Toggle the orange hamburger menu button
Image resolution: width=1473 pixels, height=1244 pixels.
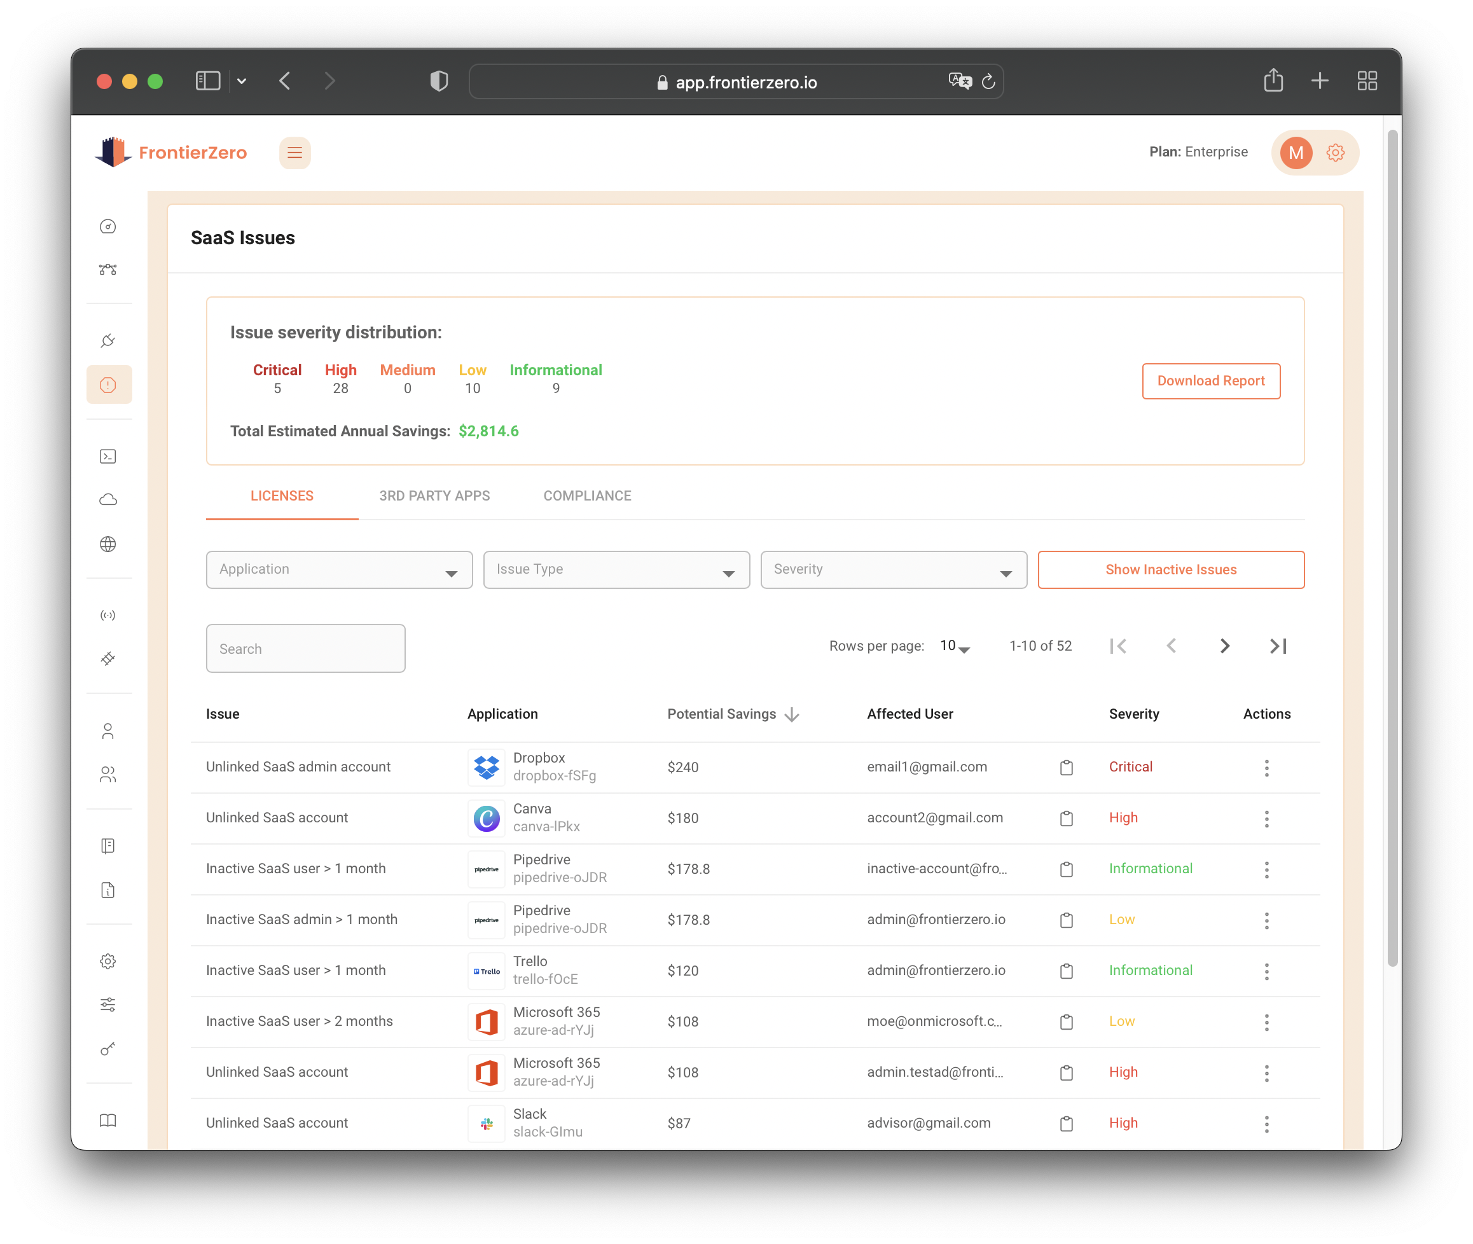(294, 153)
